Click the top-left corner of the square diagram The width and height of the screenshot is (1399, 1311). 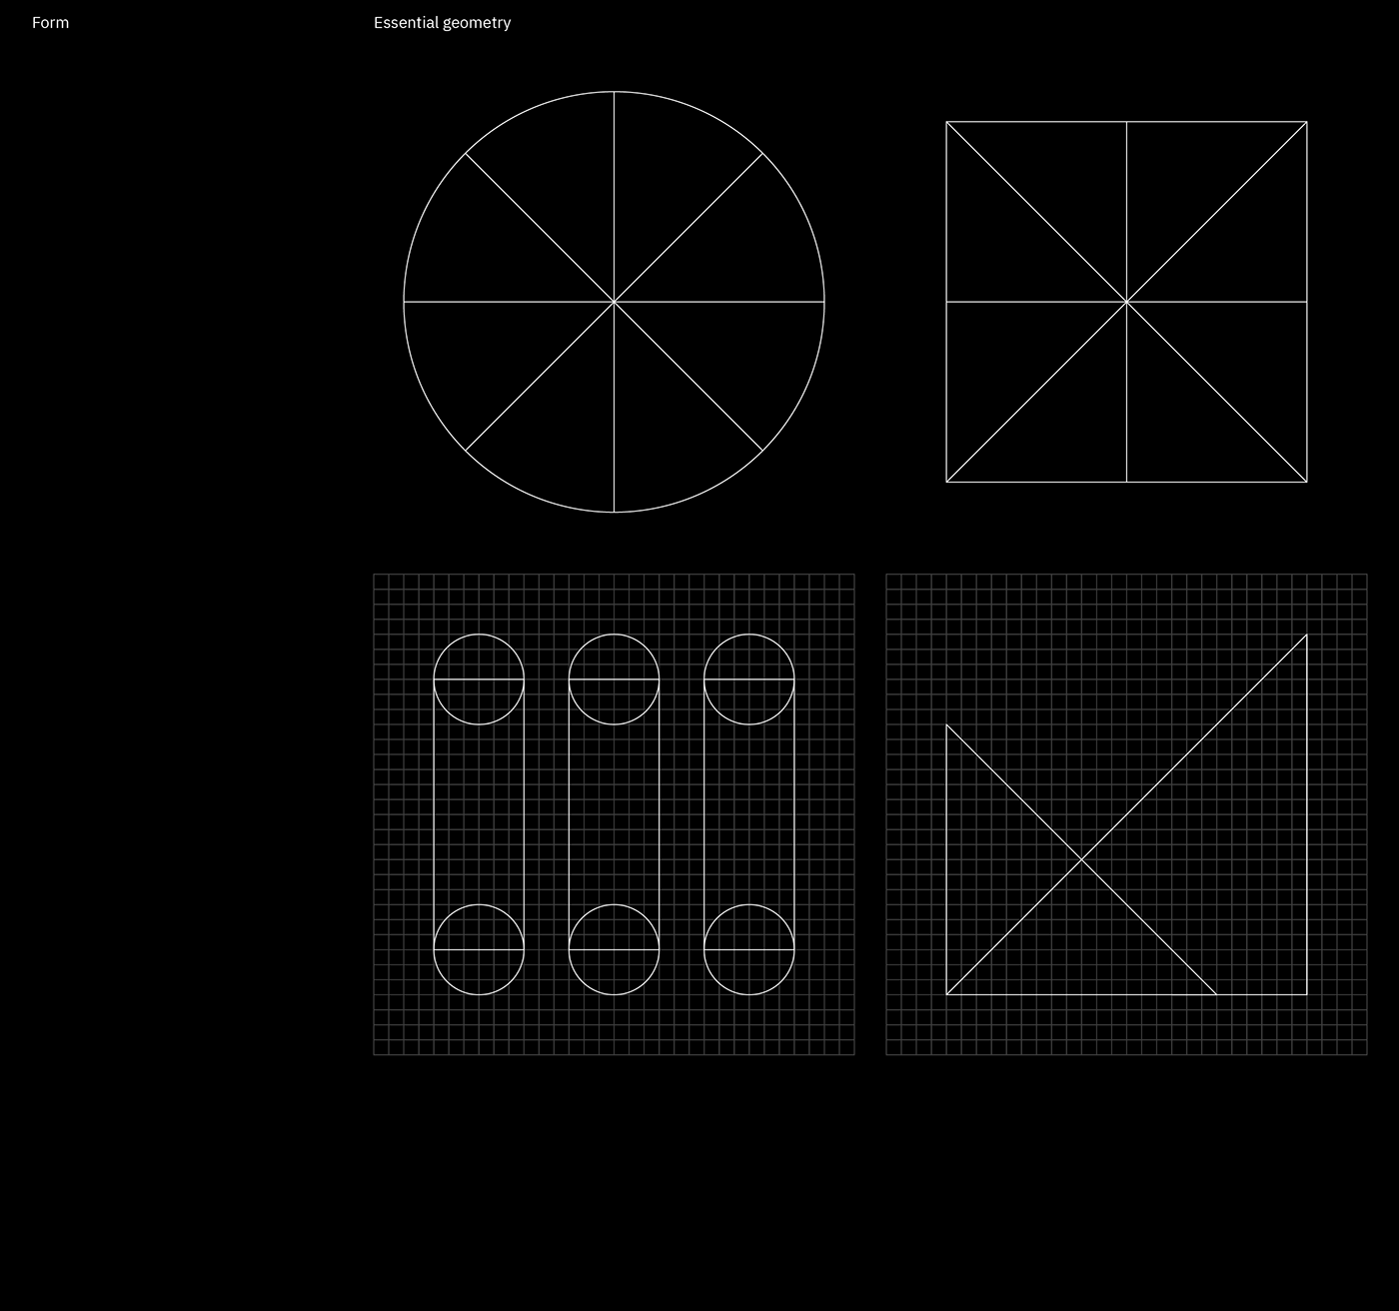946,122
